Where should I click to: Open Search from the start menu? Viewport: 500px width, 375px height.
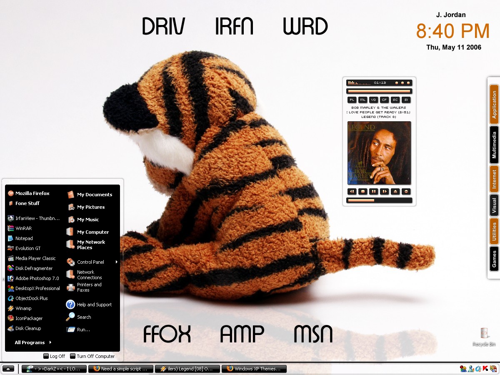[x=79, y=317]
